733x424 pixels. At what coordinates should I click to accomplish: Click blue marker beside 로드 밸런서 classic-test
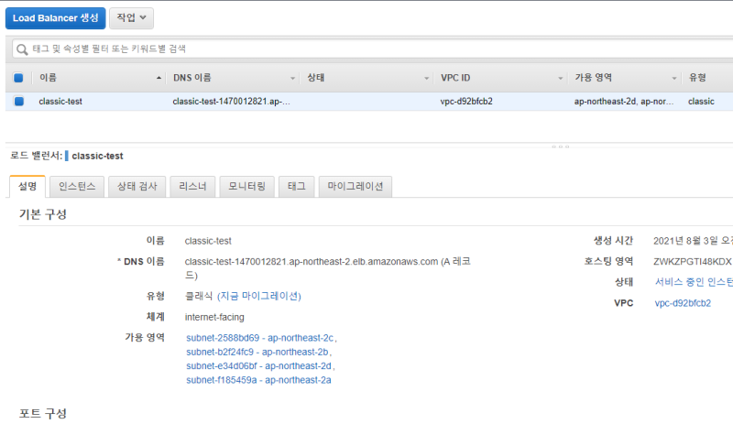(x=67, y=157)
